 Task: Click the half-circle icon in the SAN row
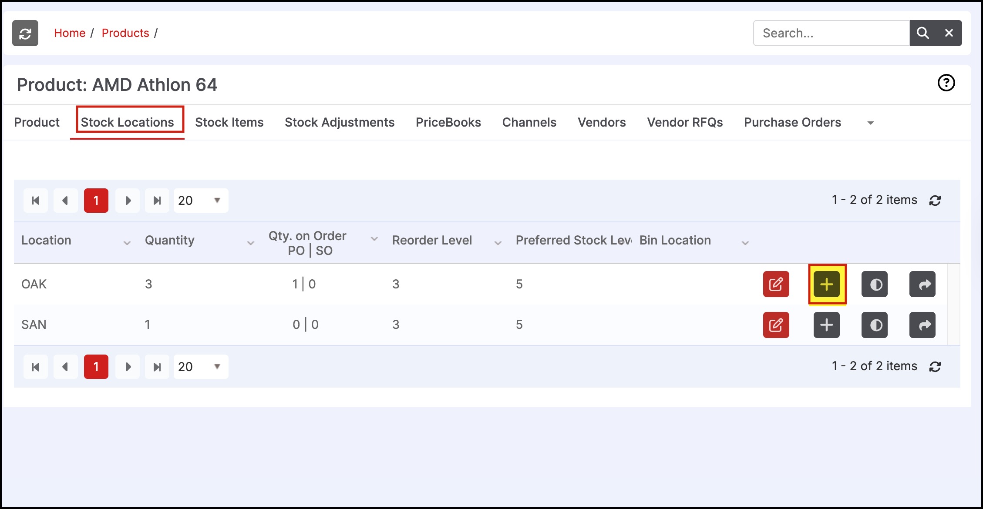[x=875, y=325]
